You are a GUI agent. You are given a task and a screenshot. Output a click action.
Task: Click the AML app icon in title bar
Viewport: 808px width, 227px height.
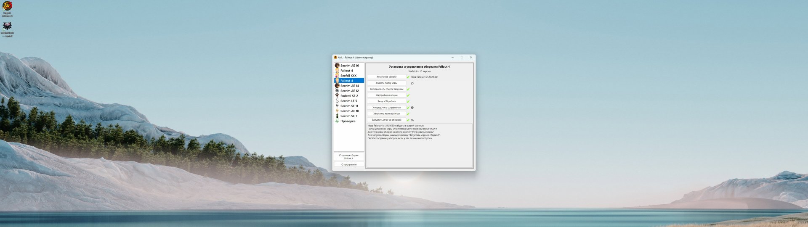(335, 58)
